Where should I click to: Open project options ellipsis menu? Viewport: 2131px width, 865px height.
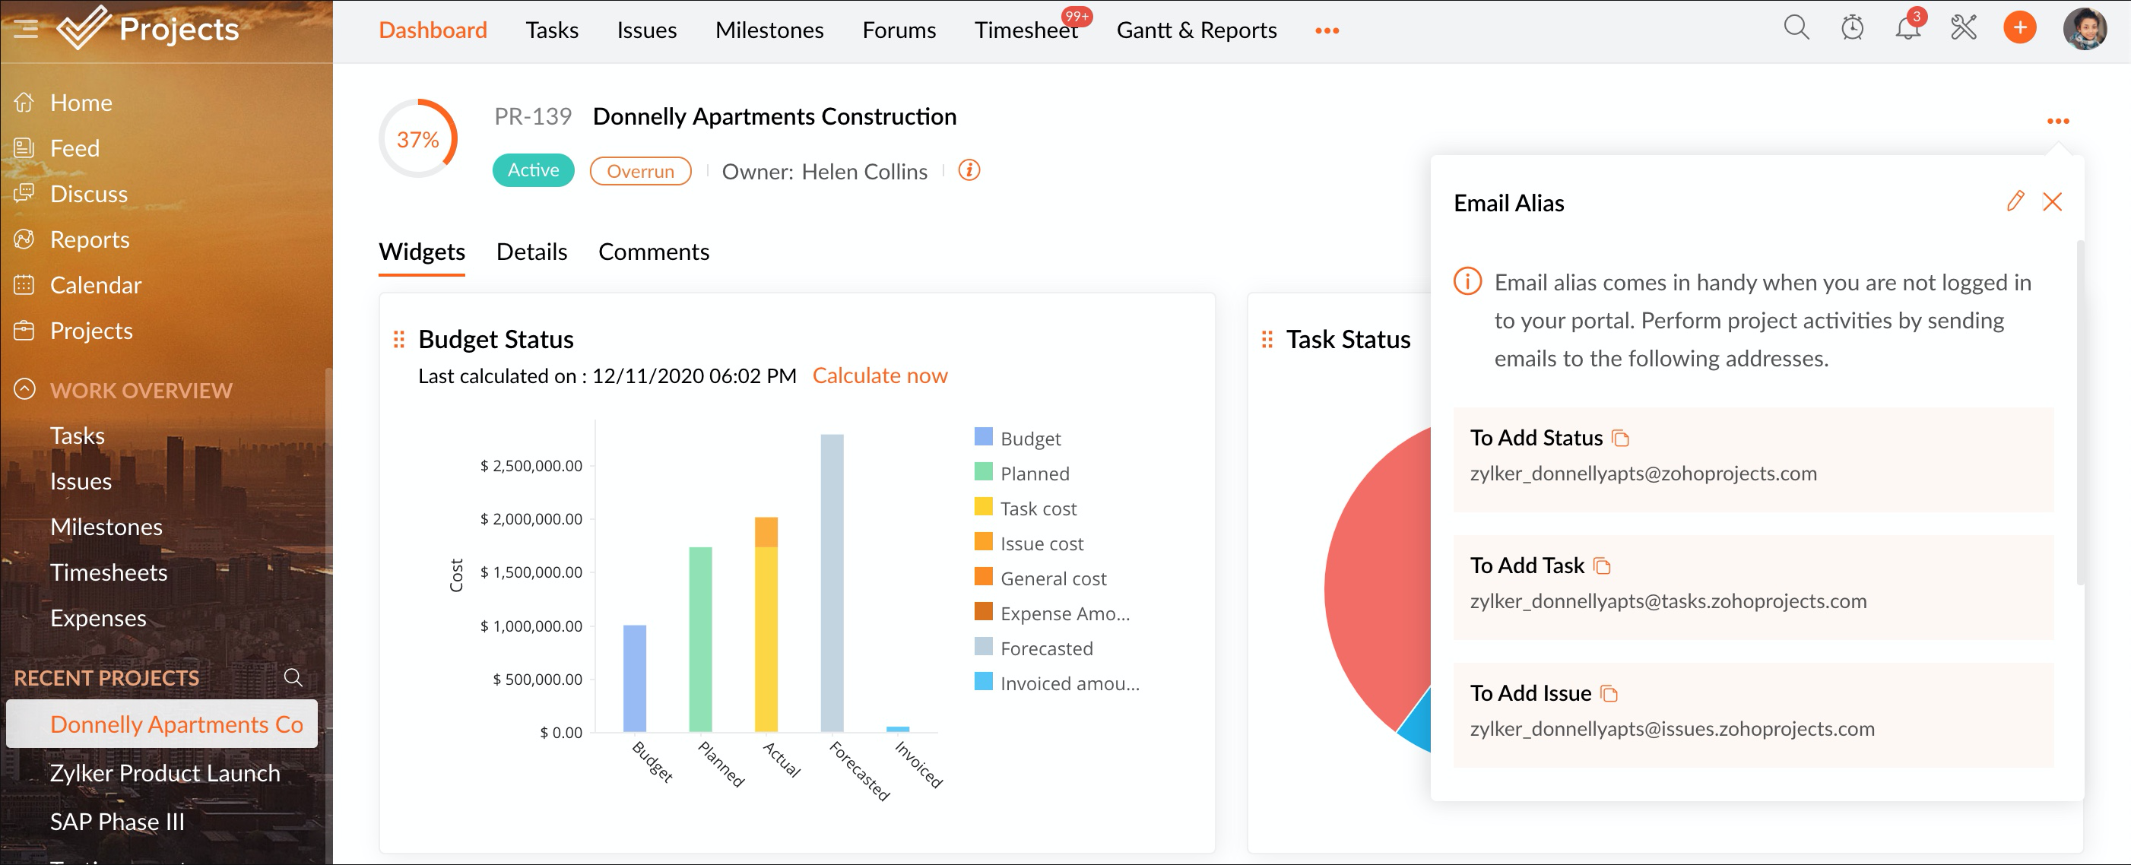click(x=2057, y=122)
